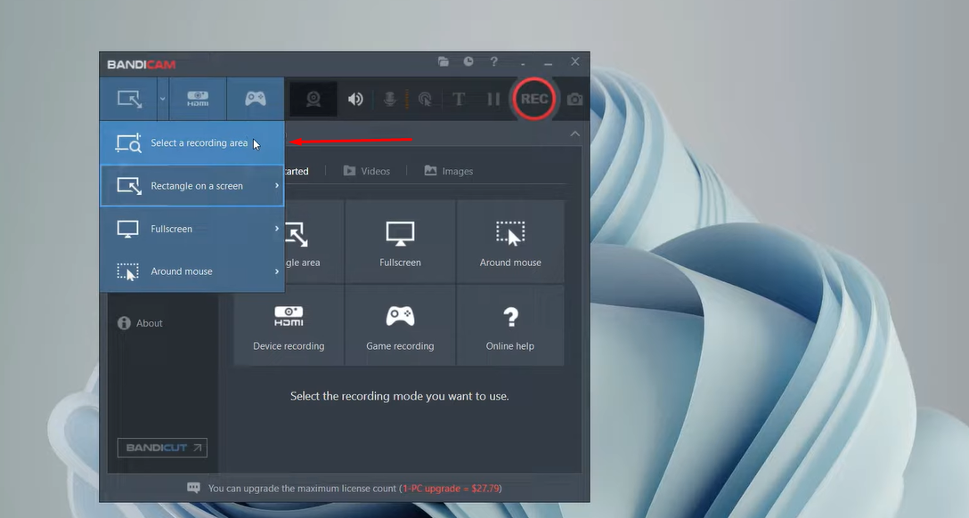This screenshot has height=518, width=969.
Task: Toggle the webcam overlay icon
Action: pos(313,99)
